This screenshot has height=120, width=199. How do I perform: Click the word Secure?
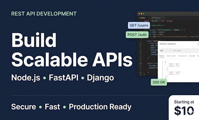coord(24,107)
